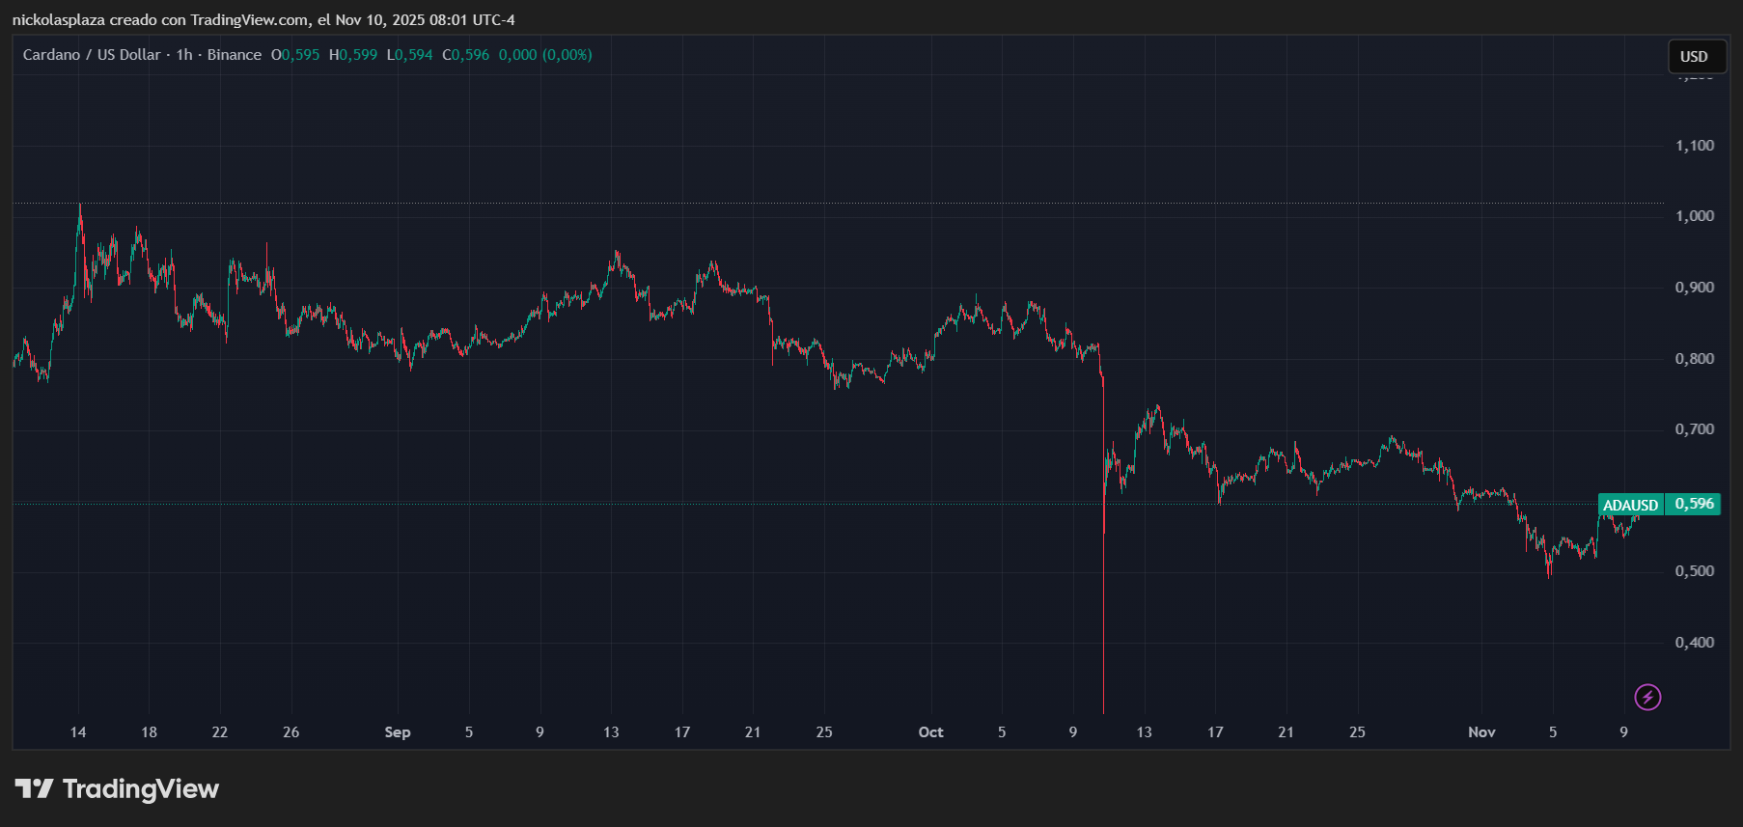Click the high value H0,599 in legend
Screen dimensions: 1743x827
pyautogui.click(x=353, y=55)
